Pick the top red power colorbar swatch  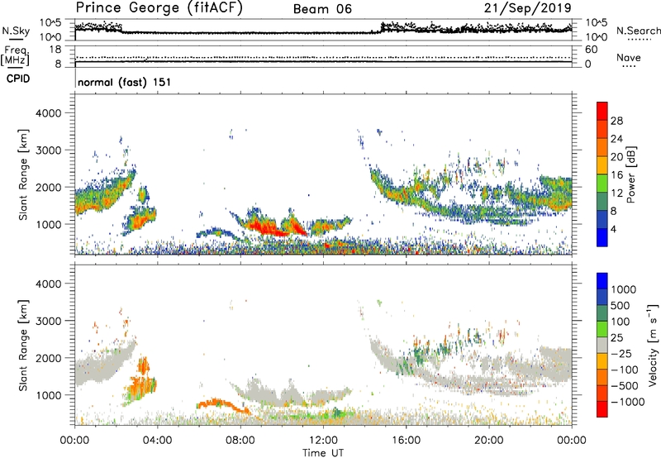(602, 111)
